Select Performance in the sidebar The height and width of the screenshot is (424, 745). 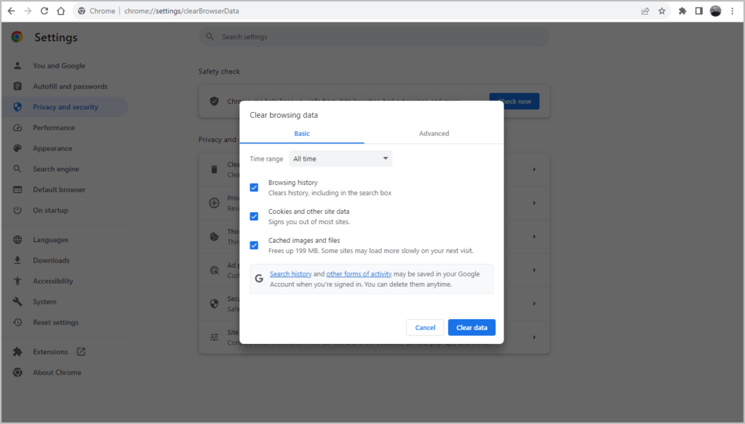click(54, 128)
